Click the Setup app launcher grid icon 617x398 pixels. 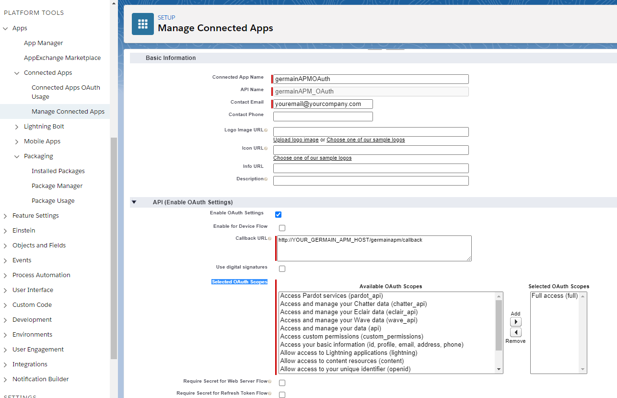[143, 24]
